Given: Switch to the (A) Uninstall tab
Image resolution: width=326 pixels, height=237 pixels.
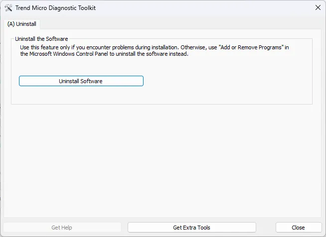Looking at the screenshot, I should click(21, 24).
